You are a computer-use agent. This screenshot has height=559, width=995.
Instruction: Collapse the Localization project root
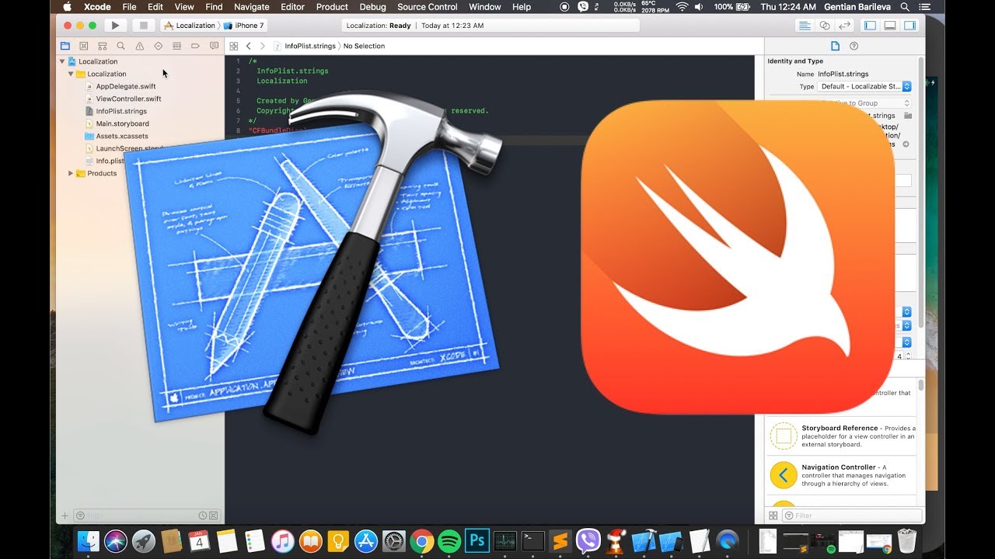tap(62, 61)
